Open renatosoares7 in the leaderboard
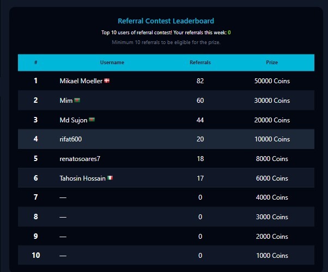 click(80, 159)
